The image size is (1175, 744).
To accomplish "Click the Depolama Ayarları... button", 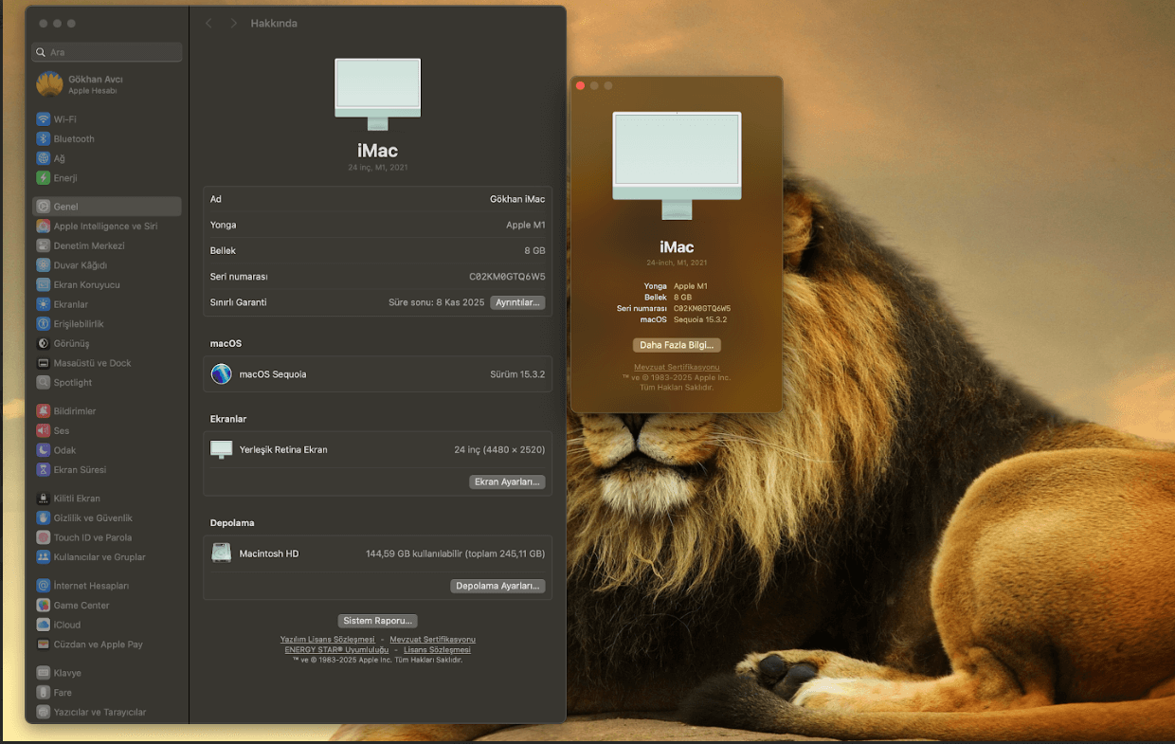I will (497, 586).
